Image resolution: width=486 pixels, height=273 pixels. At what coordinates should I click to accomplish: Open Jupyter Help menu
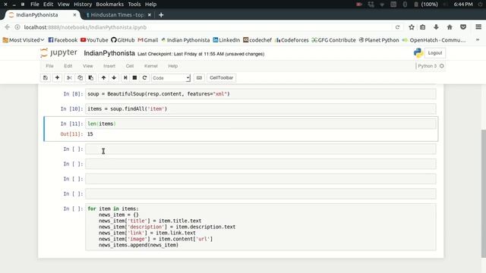pyautogui.click(x=173, y=66)
